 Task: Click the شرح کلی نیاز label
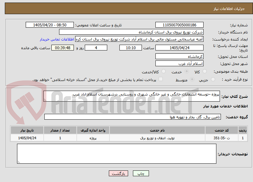tap(235, 96)
